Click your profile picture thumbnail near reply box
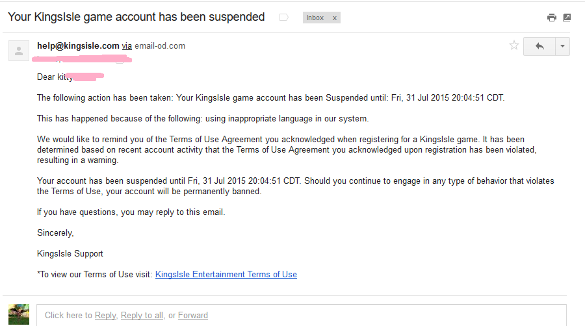Viewport: 585px width, 326px height. pyautogui.click(x=19, y=314)
